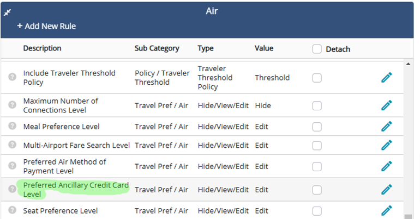Show help for Multi-Airport Fare Search Level

[x=13, y=145]
